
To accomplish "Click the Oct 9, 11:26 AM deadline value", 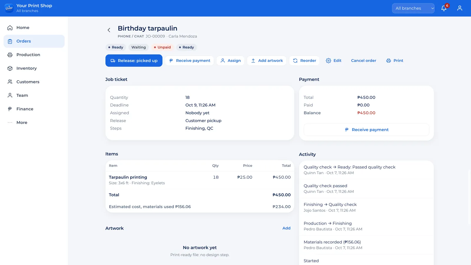I will 200,105.
